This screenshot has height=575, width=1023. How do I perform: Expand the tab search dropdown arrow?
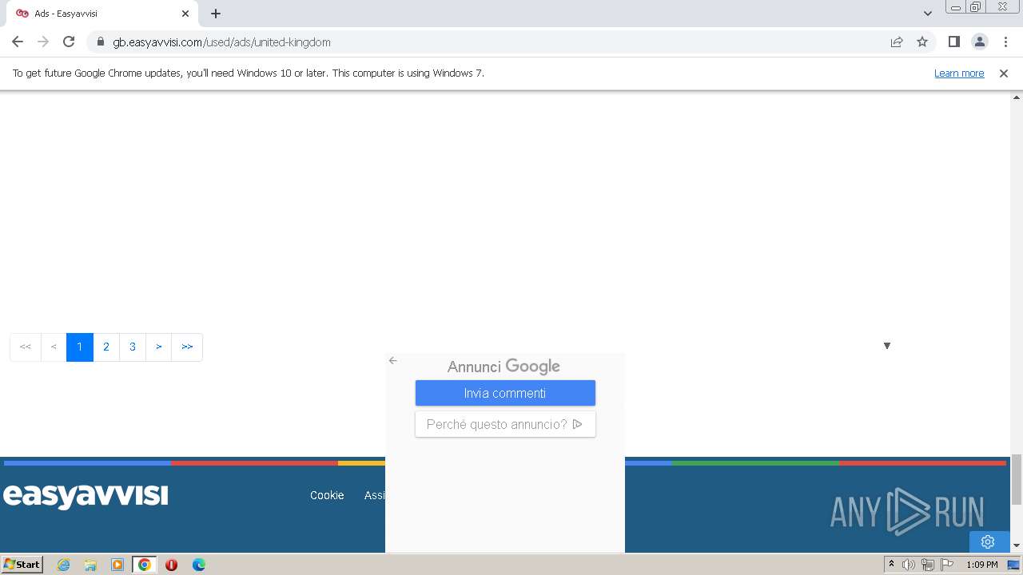pos(927,14)
